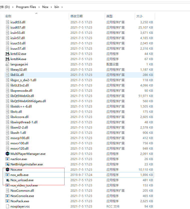Expand the chevron after Nox breadcrumb
190x209 pixels.
coord(51,7)
